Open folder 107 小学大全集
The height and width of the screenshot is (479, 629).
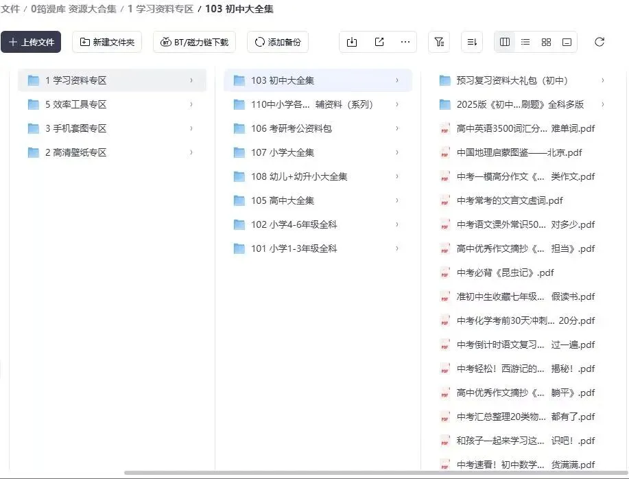point(318,152)
